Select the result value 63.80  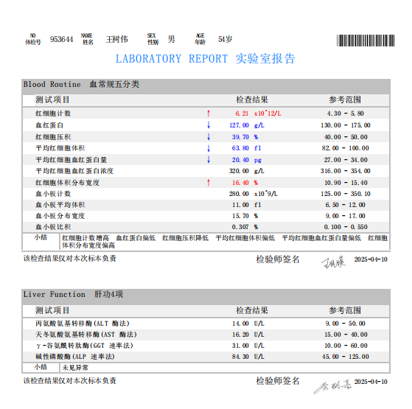(240, 148)
